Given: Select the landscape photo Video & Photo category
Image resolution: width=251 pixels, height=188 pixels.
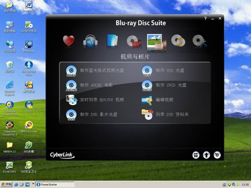Looking at the screenshot, I should pyautogui.click(x=157, y=42).
